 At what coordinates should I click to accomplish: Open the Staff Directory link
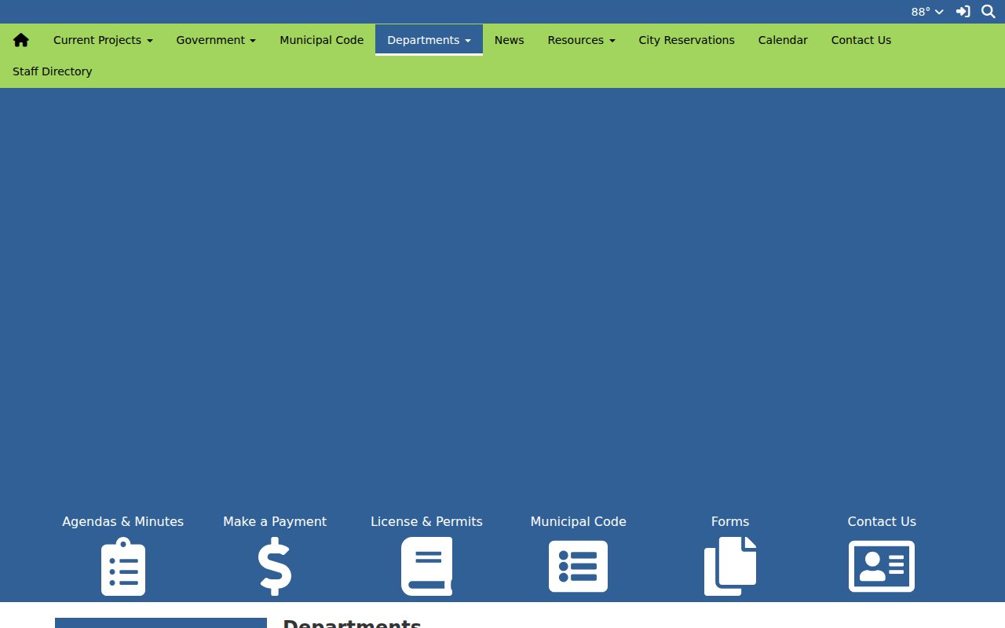(53, 71)
